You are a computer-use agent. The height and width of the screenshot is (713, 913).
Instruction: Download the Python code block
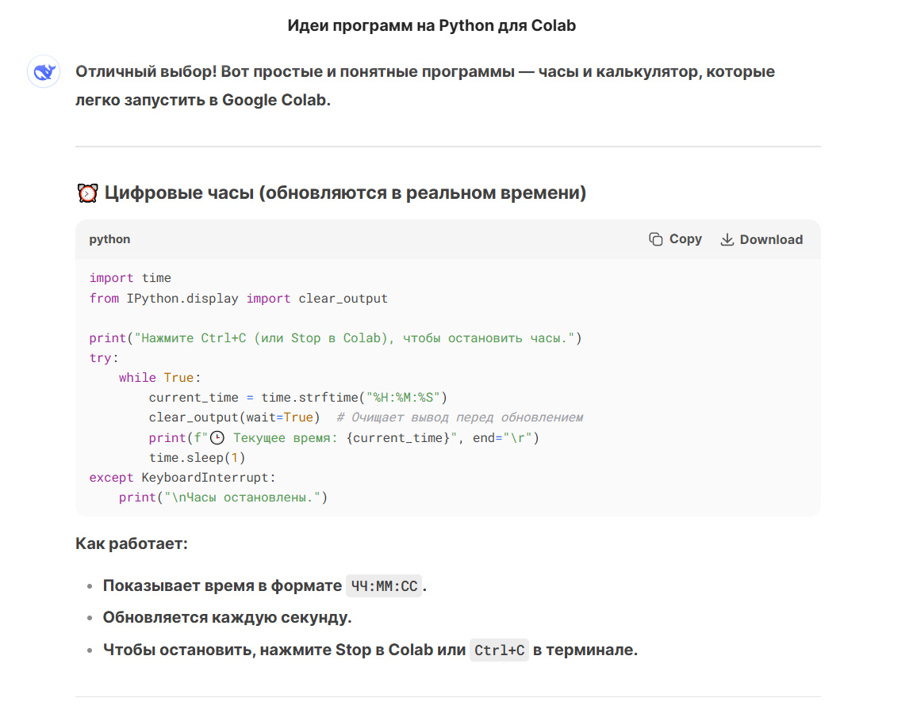pyautogui.click(x=761, y=239)
